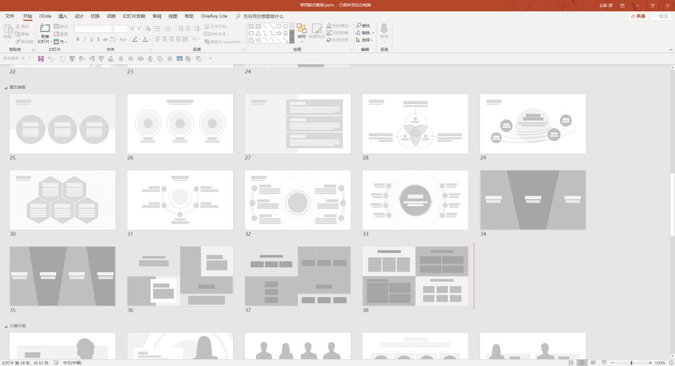Click the 100% zoom level text
Image resolution: width=675 pixels, height=366 pixels.
click(x=660, y=363)
